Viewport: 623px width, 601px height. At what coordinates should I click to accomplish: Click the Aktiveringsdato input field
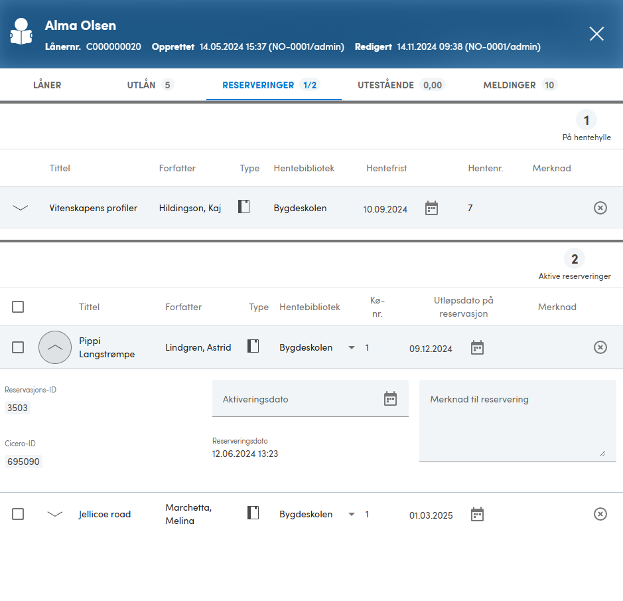[311, 398]
